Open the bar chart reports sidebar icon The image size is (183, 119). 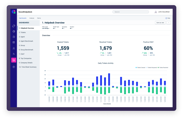(x=14, y=54)
